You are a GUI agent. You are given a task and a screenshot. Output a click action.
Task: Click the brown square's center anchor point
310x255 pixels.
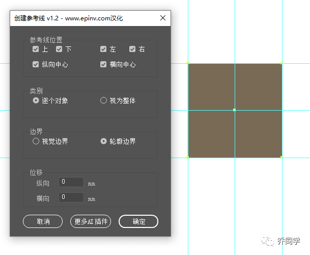pos(234,110)
